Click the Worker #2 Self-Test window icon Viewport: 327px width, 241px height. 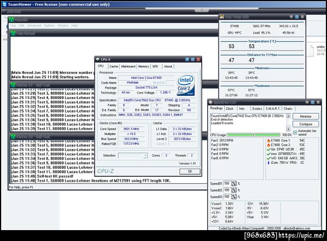[x=13, y=137]
